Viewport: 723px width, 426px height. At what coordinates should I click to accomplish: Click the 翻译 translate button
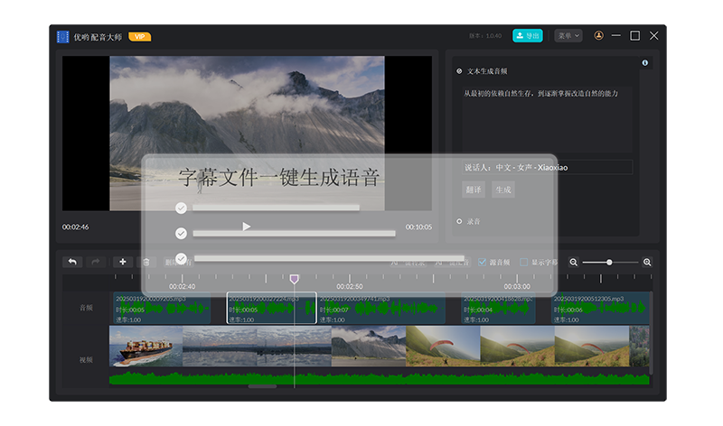[474, 190]
